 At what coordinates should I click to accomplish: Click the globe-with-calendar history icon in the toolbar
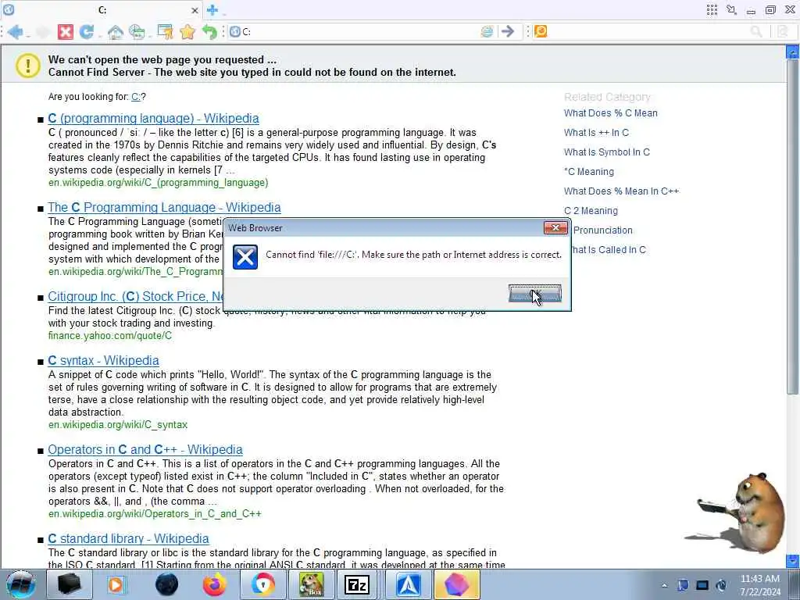[137, 32]
